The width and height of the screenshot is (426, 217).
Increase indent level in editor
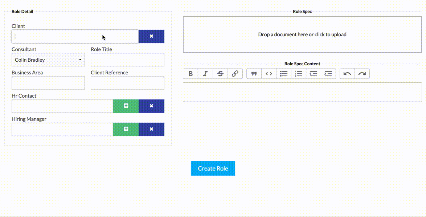328,74
